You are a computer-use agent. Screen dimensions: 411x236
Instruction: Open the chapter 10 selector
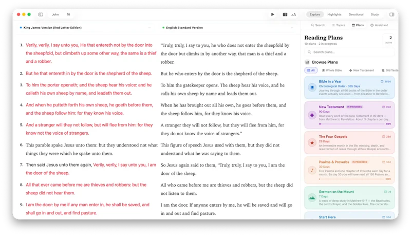point(68,14)
